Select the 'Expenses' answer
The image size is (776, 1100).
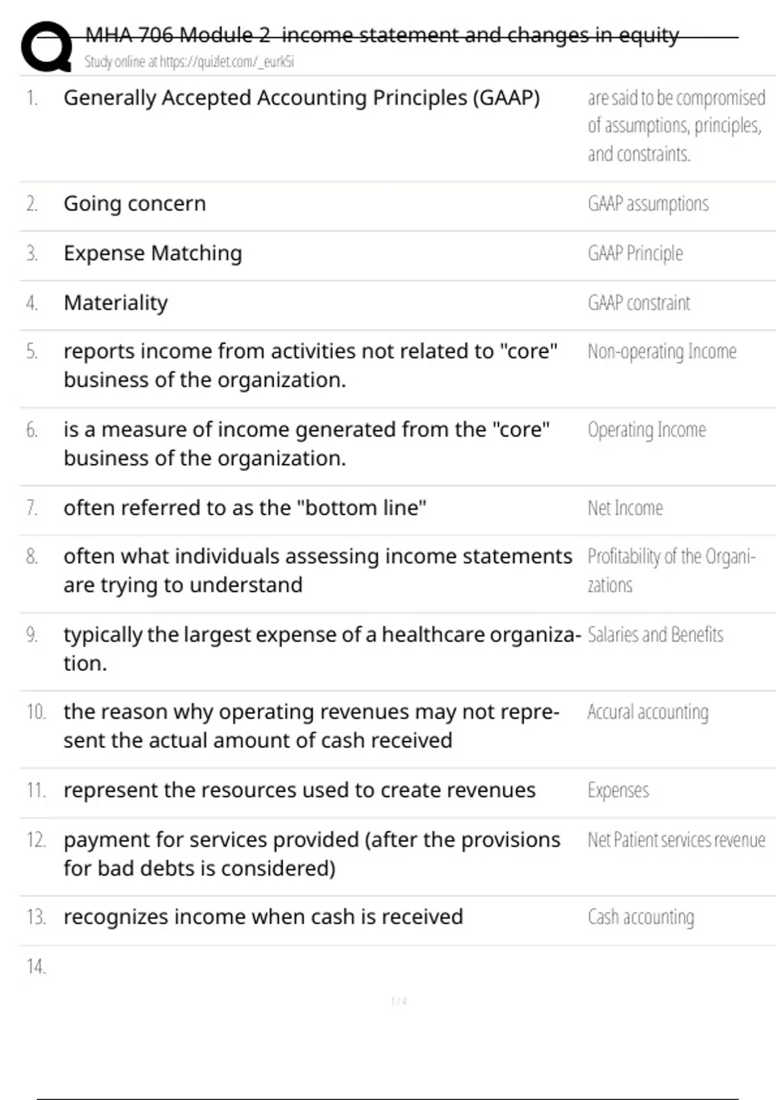(618, 790)
